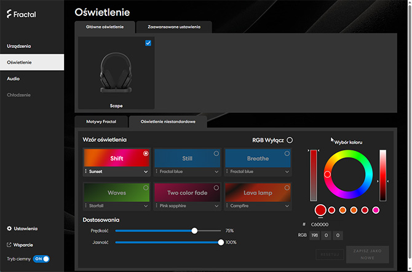Select the large red color swatch
412x272 pixels.
point(320,210)
